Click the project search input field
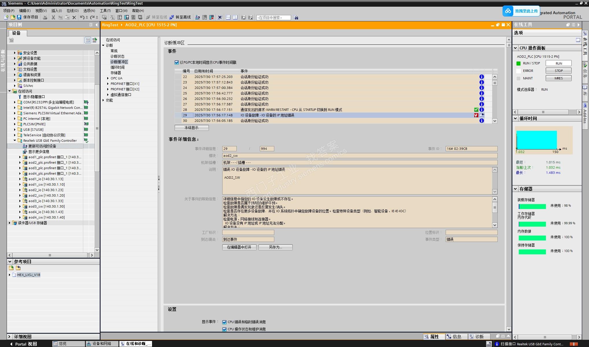 (x=273, y=18)
